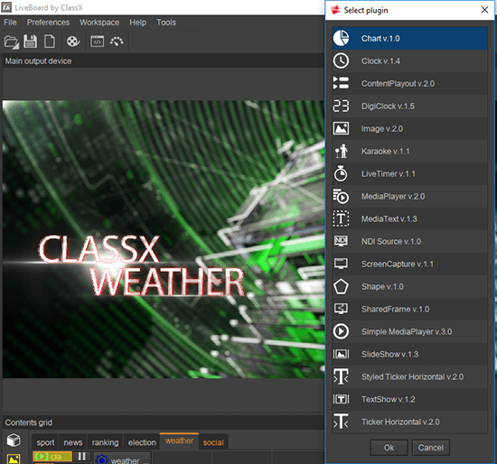The height and width of the screenshot is (464, 497).
Task: Switch to the ranking tab
Action: [x=105, y=442]
